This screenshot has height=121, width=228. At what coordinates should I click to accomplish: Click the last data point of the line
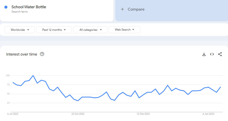pos(221,87)
